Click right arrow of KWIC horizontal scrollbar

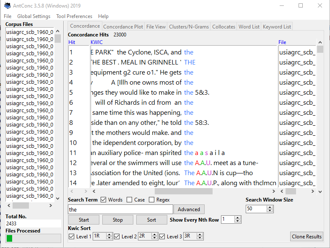(x=274, y=191)
